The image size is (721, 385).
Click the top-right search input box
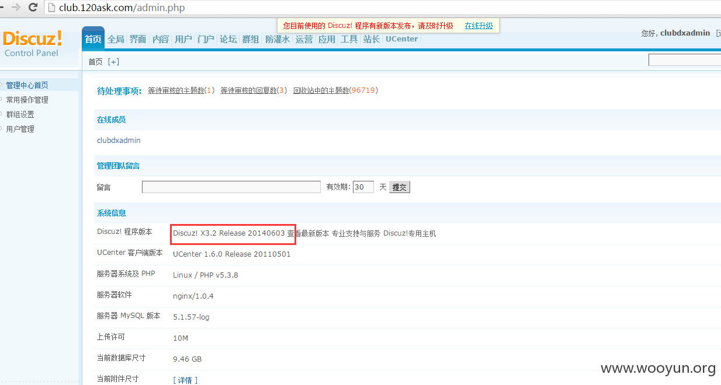point(685,60)
